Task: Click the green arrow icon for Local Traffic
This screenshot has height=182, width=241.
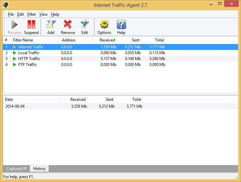Action: pyautogui.click(x=14, y=53)
